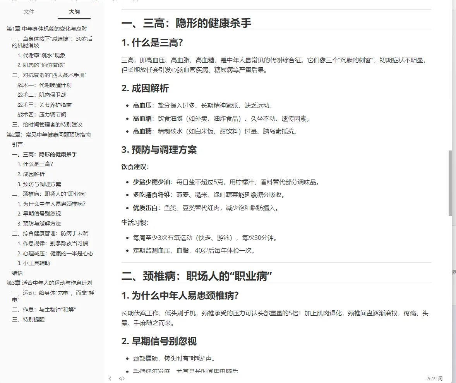Select outline item 3. 小工具辅助
Screen dimensions: 456x383
pos(34,263)
